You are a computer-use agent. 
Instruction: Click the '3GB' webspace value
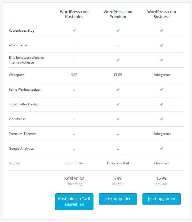[74, 75]
